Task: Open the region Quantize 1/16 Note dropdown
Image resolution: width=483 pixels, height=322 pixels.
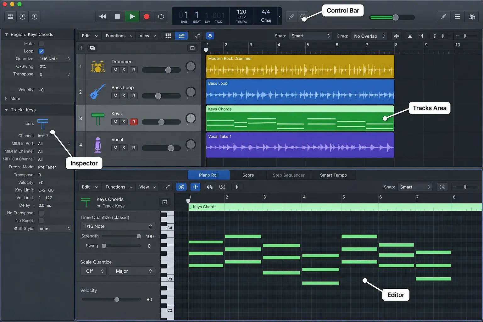Action: tap(55, 59)
